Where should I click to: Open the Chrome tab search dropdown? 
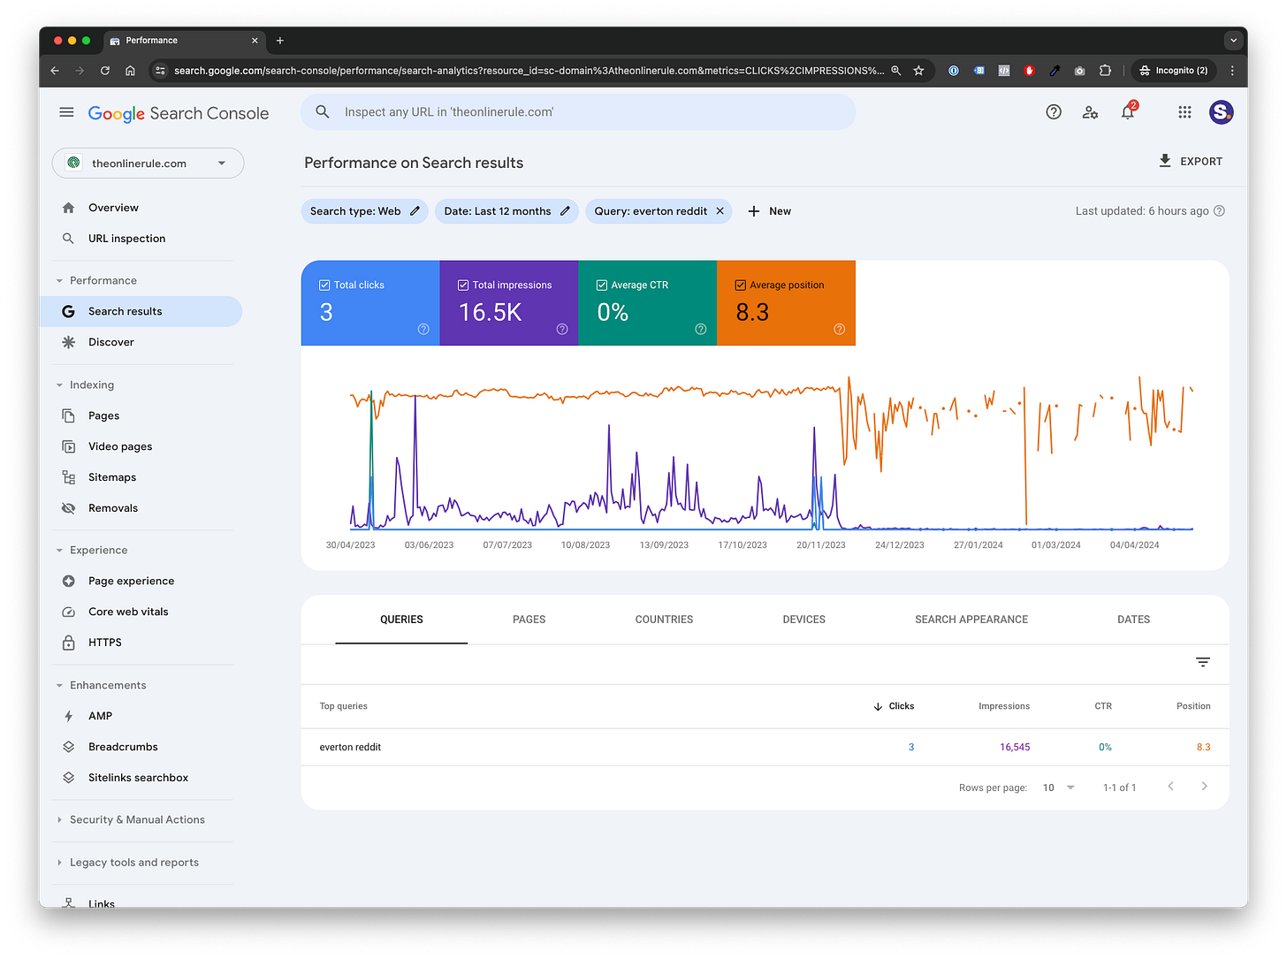[1233, 41]
